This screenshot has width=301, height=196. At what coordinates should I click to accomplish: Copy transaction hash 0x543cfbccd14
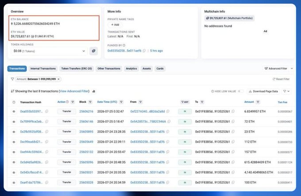point(46,172)
